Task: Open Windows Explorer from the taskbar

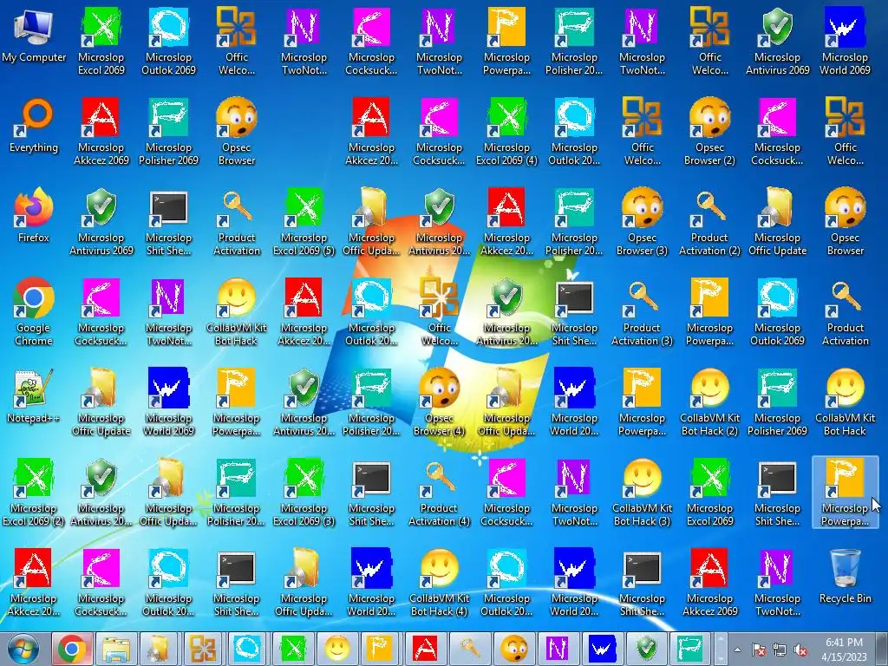Action: pos(116,649)
